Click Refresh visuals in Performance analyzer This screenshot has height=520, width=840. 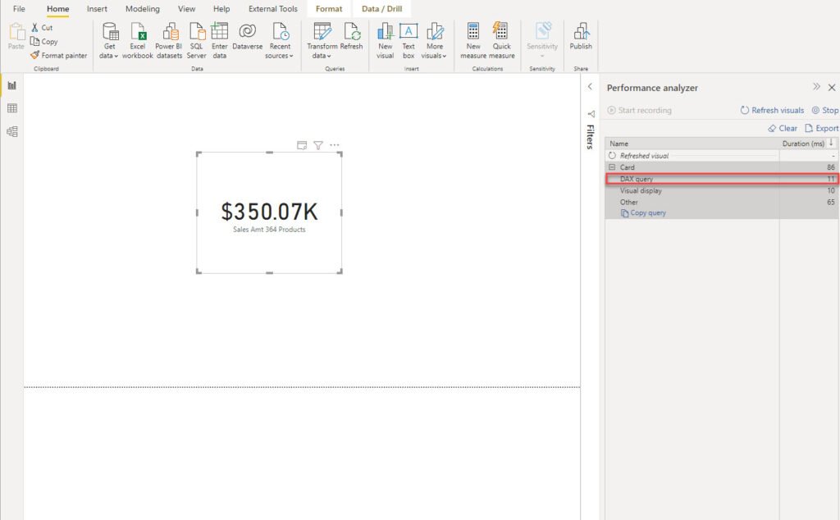(772, 111)
